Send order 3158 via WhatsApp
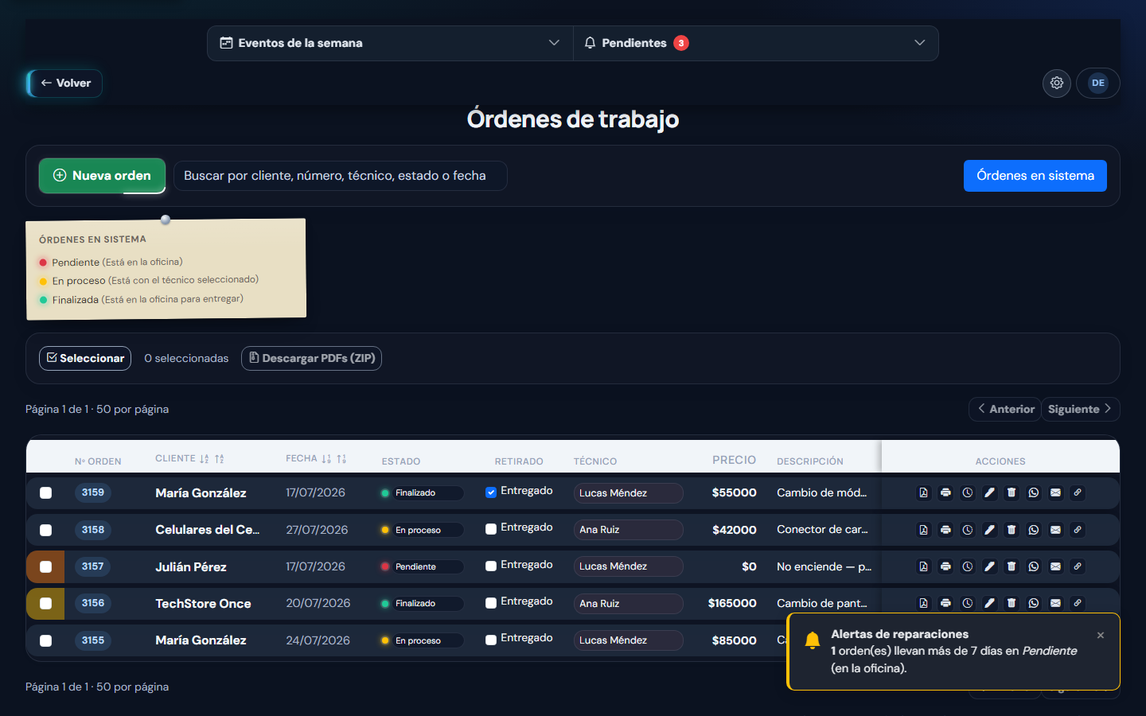This screenshot has height=716, width=1146. tap(1034, 530)
